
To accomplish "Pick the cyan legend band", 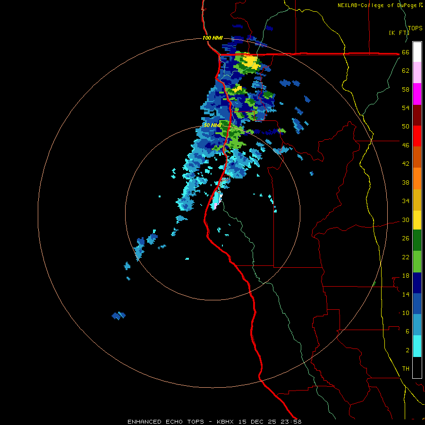I will (x=417, y=346).
